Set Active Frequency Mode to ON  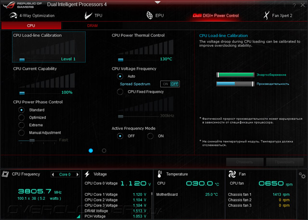tap(150, 136)
